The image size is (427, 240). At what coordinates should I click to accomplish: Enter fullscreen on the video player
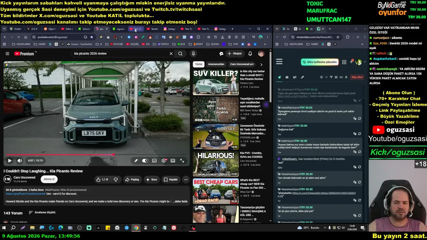point(182,161)
